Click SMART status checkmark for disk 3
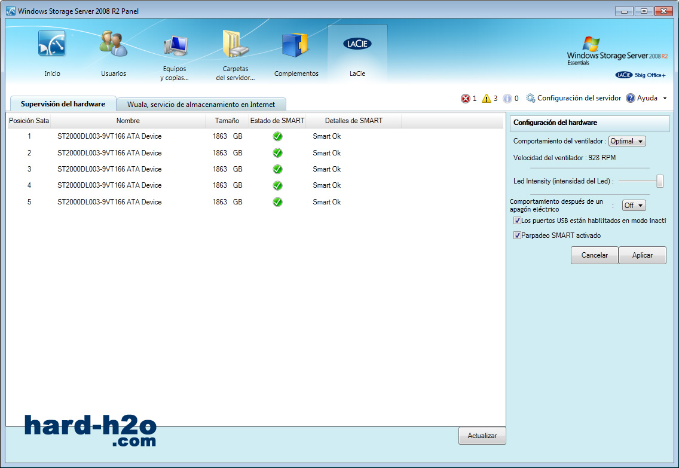 [277, 169]
